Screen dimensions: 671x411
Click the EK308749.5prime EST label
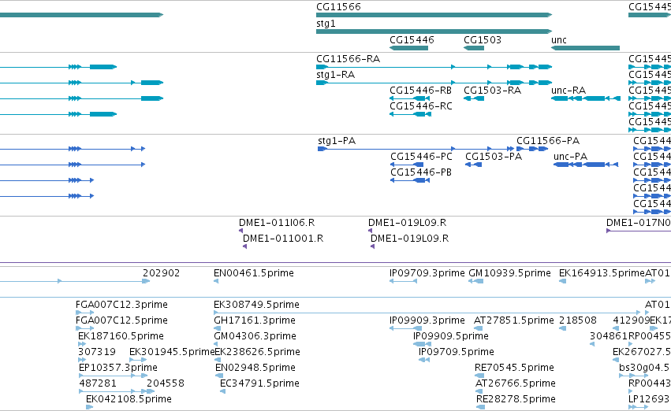click(256, 305)
